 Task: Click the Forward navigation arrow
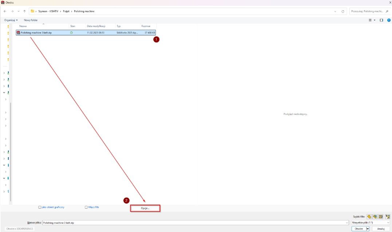[12, 11]
